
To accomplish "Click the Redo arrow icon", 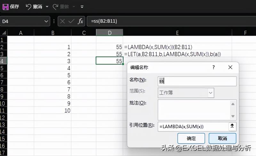I will 55,7.
